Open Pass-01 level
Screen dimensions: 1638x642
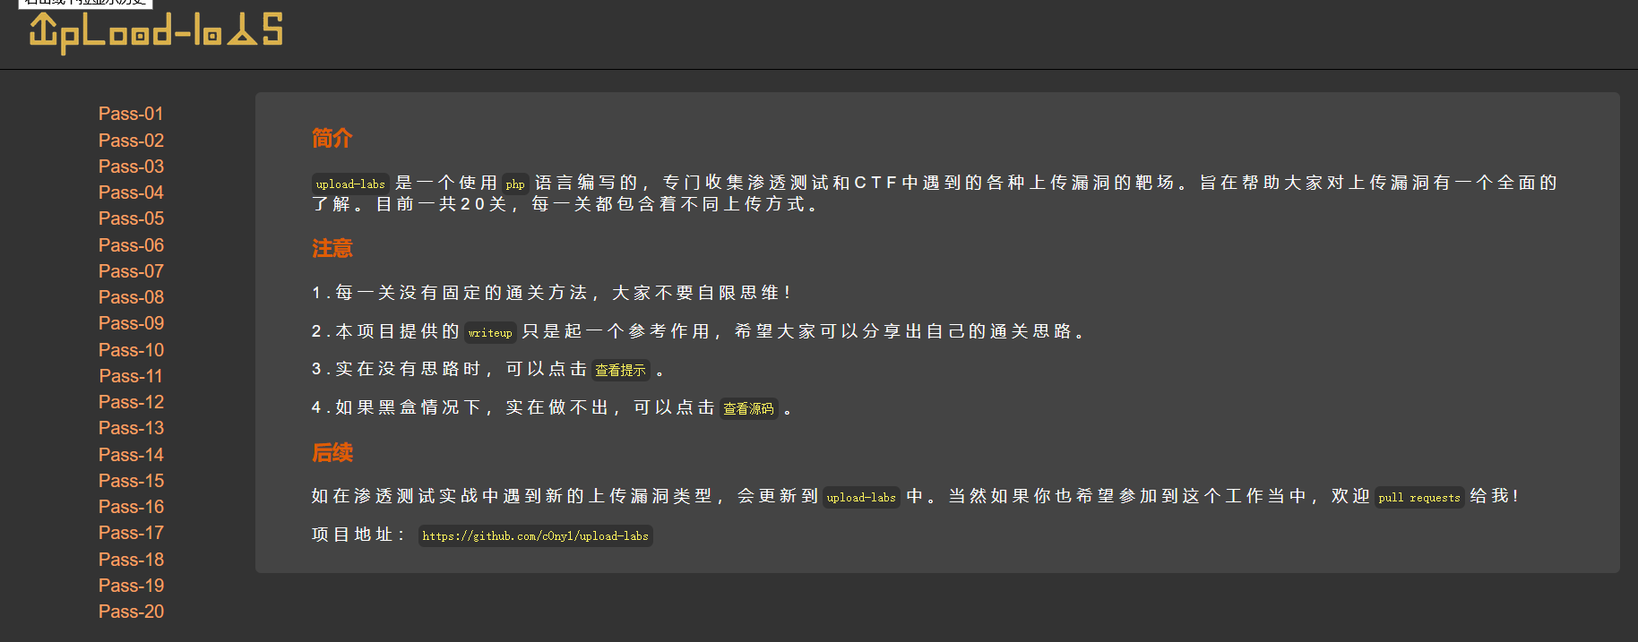click(131, 114)
